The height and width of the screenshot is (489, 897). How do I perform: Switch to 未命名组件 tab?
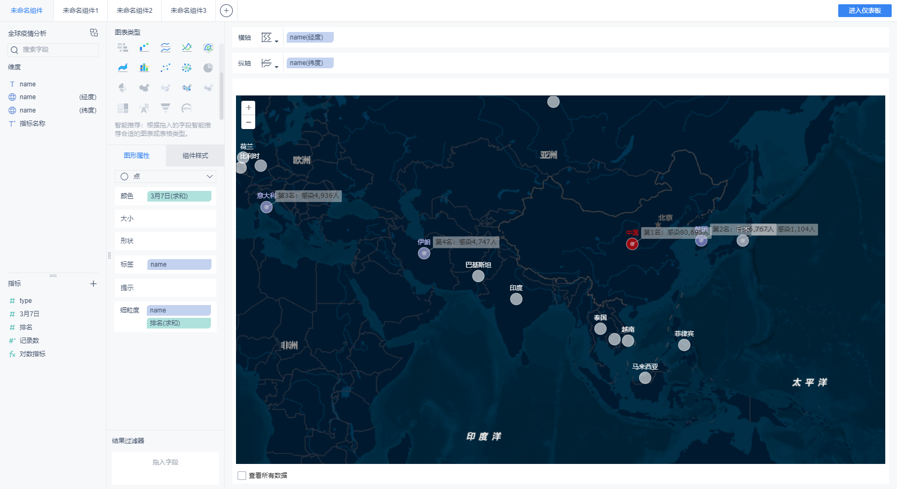click(27, 11)
